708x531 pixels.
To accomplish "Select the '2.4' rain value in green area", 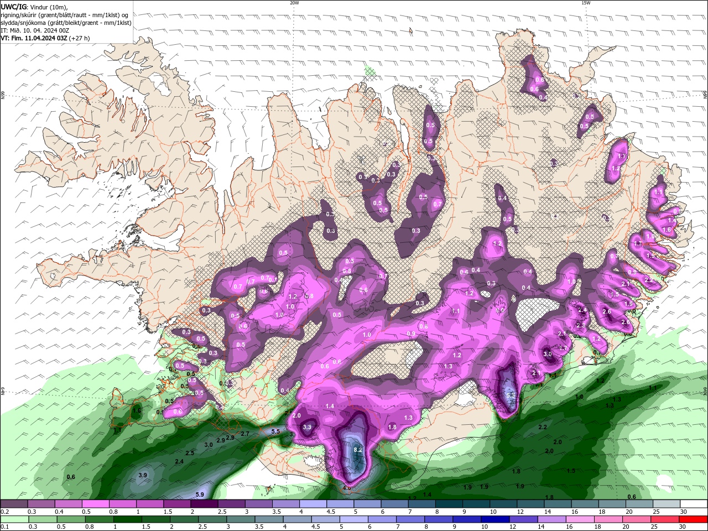I will [179, 462].
